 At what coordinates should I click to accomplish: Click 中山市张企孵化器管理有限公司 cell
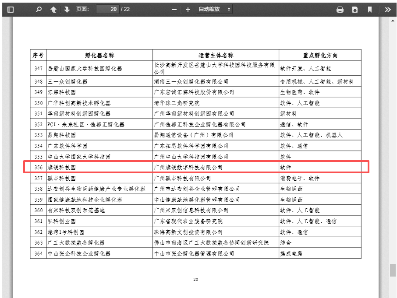(216, 253)
